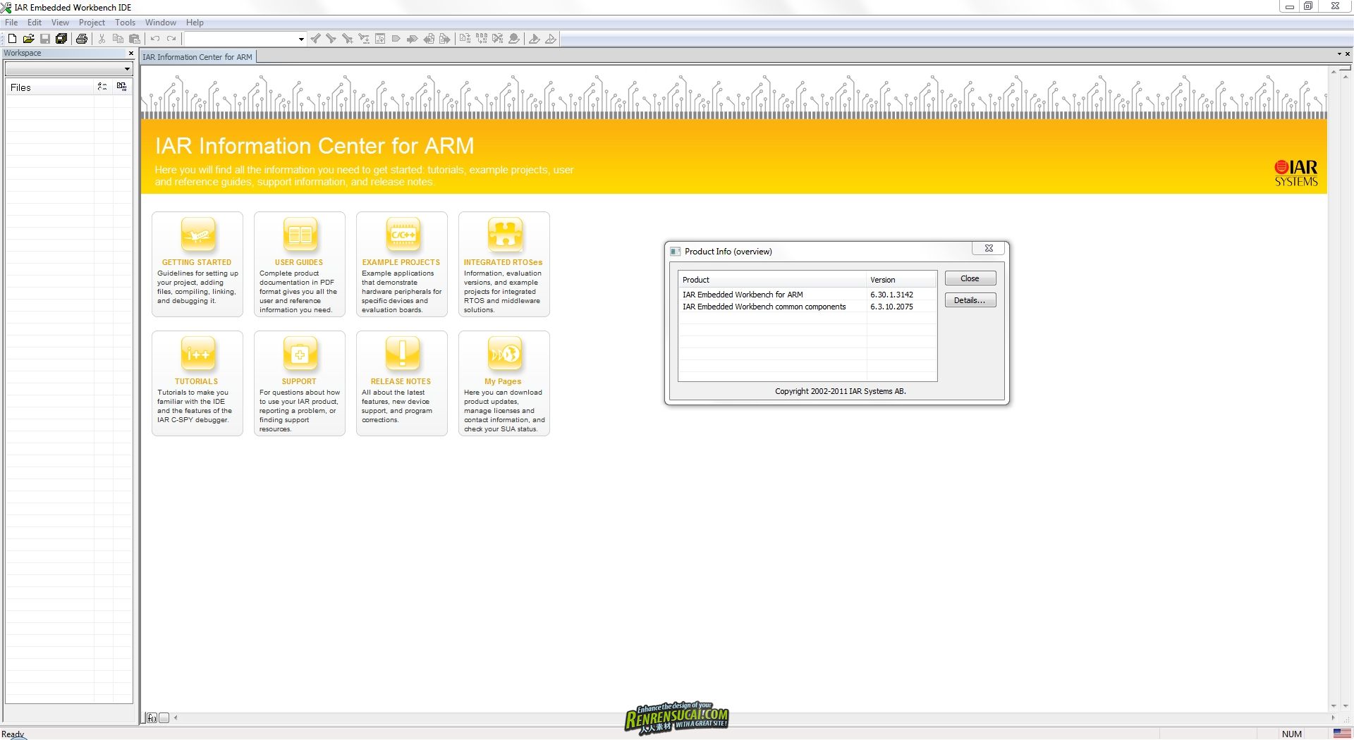Screen dimensions: 1354x740
Task: Click the Find Next toolbar icon
Action: click(331, 39)
